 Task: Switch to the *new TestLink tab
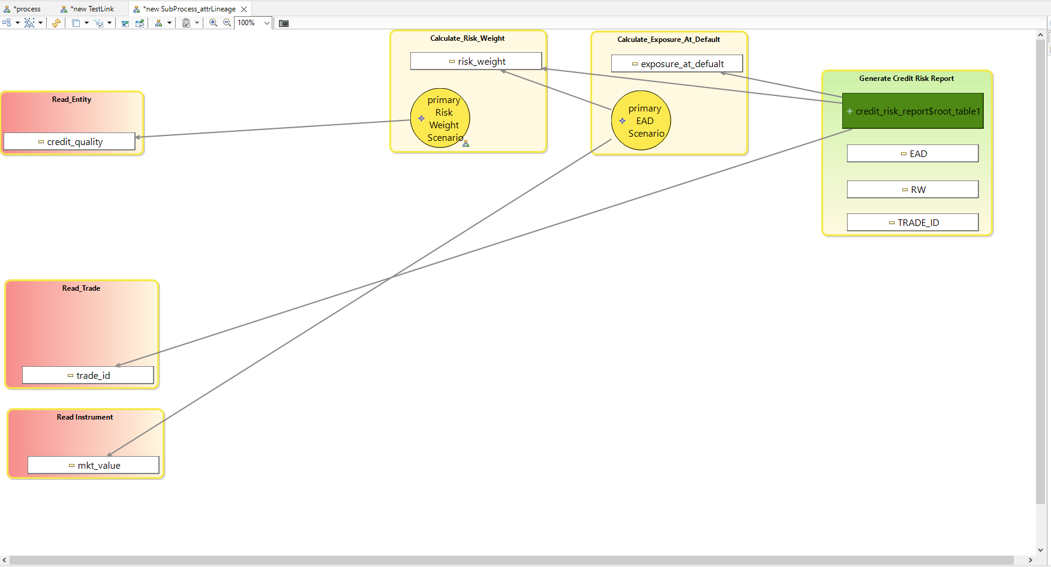click(x=88, y=9)
